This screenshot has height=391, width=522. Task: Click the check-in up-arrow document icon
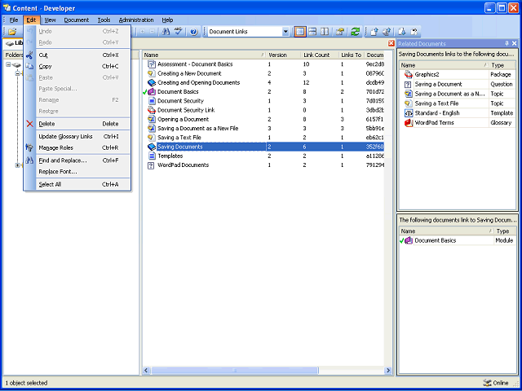(x=374, y=32)
